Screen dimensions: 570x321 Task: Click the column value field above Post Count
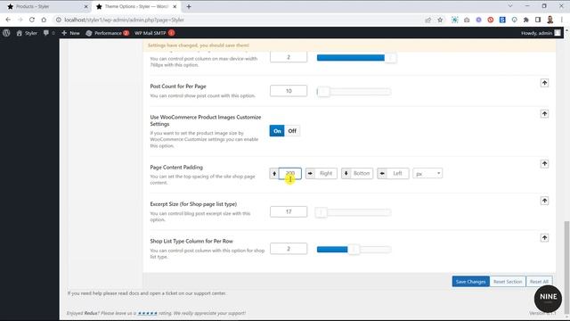pos(289,57)
